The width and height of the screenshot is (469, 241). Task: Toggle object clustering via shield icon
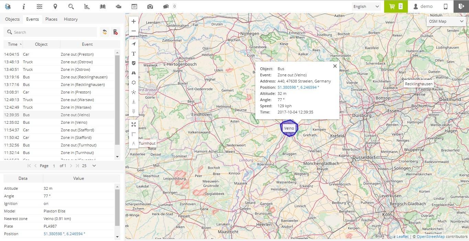[133, 63]
